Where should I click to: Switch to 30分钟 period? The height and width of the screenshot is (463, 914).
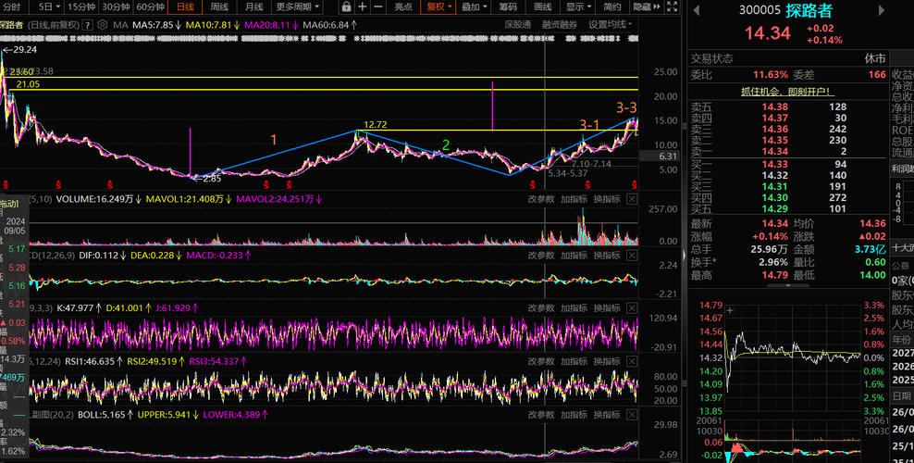point(116,7)
